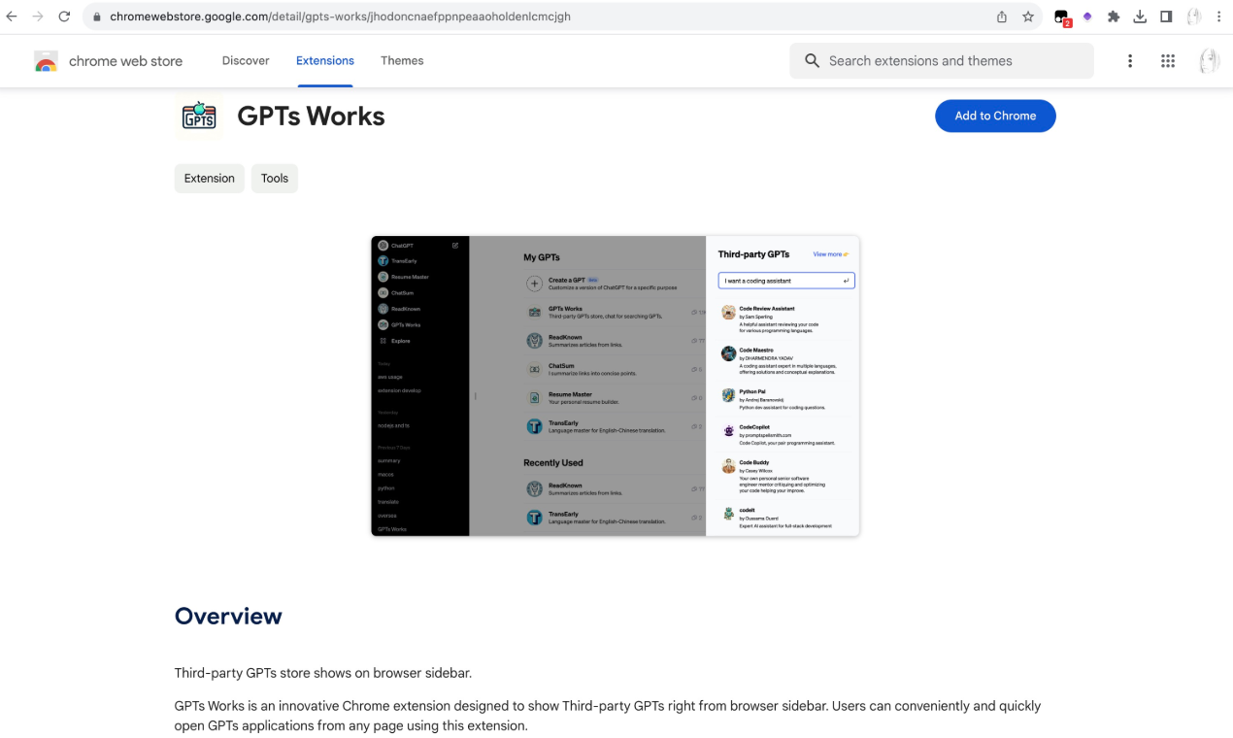The width and height of the screenshot is (1233, 738).
Task: Click the search magnifier icon
Action: pyautogui.click(x=812, y=61)
